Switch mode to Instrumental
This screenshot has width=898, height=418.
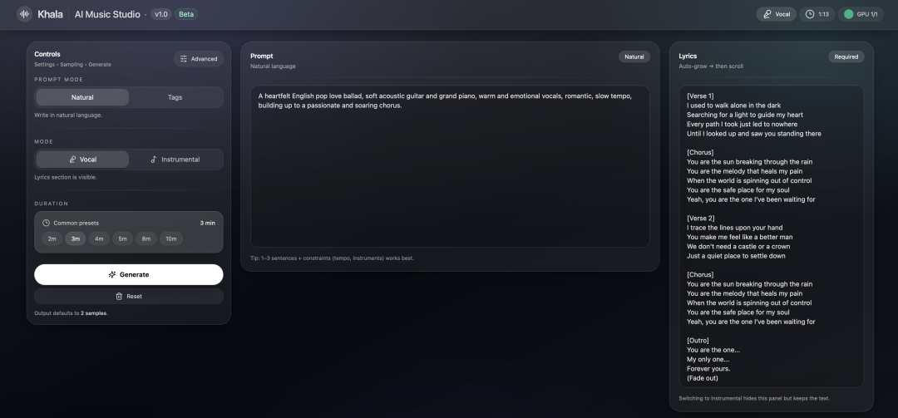coord(175,160)
